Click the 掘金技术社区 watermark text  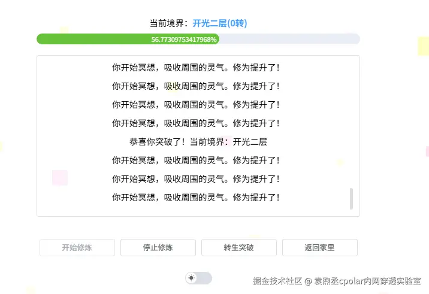pyautogui.click(x=276, y=280)
